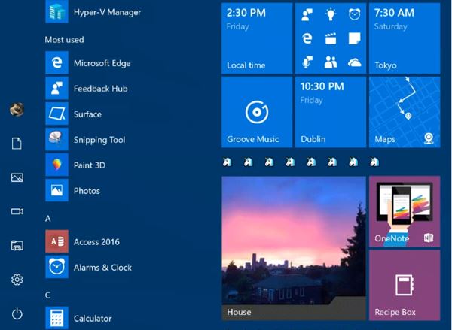This screenshot has width=452, height=330.
Task: Open the Pictures folder icon in the left rail
Action: pos(17,177)
